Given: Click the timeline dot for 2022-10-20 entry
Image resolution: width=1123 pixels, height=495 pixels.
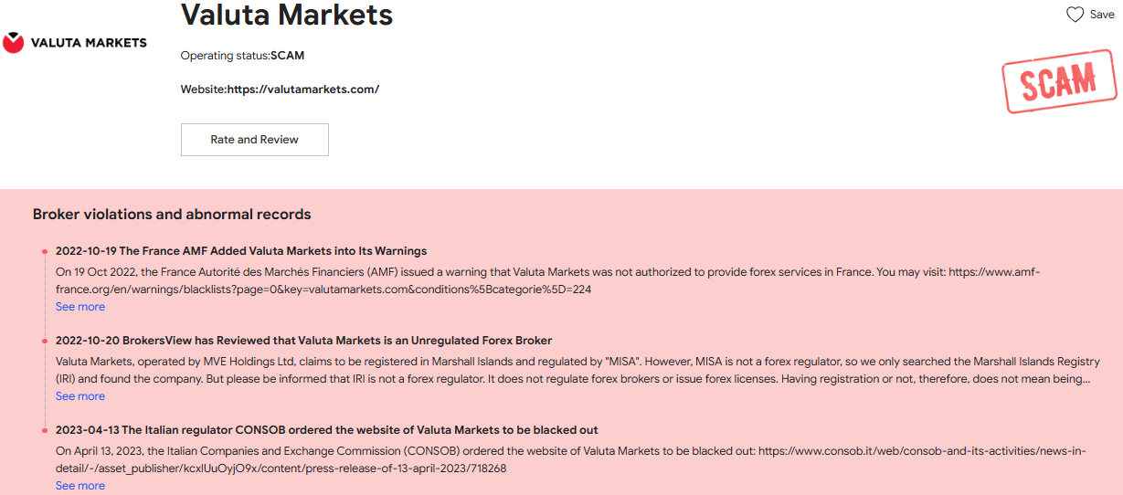Looking at the screenshot, I should pyautogui.click(x=44, y=341).
